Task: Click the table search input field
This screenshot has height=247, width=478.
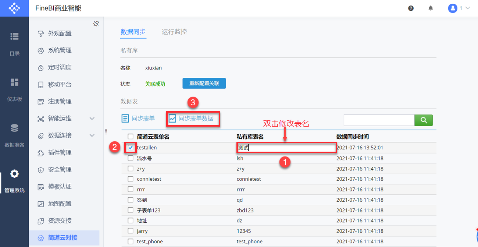Action: [x=379, y=120]
